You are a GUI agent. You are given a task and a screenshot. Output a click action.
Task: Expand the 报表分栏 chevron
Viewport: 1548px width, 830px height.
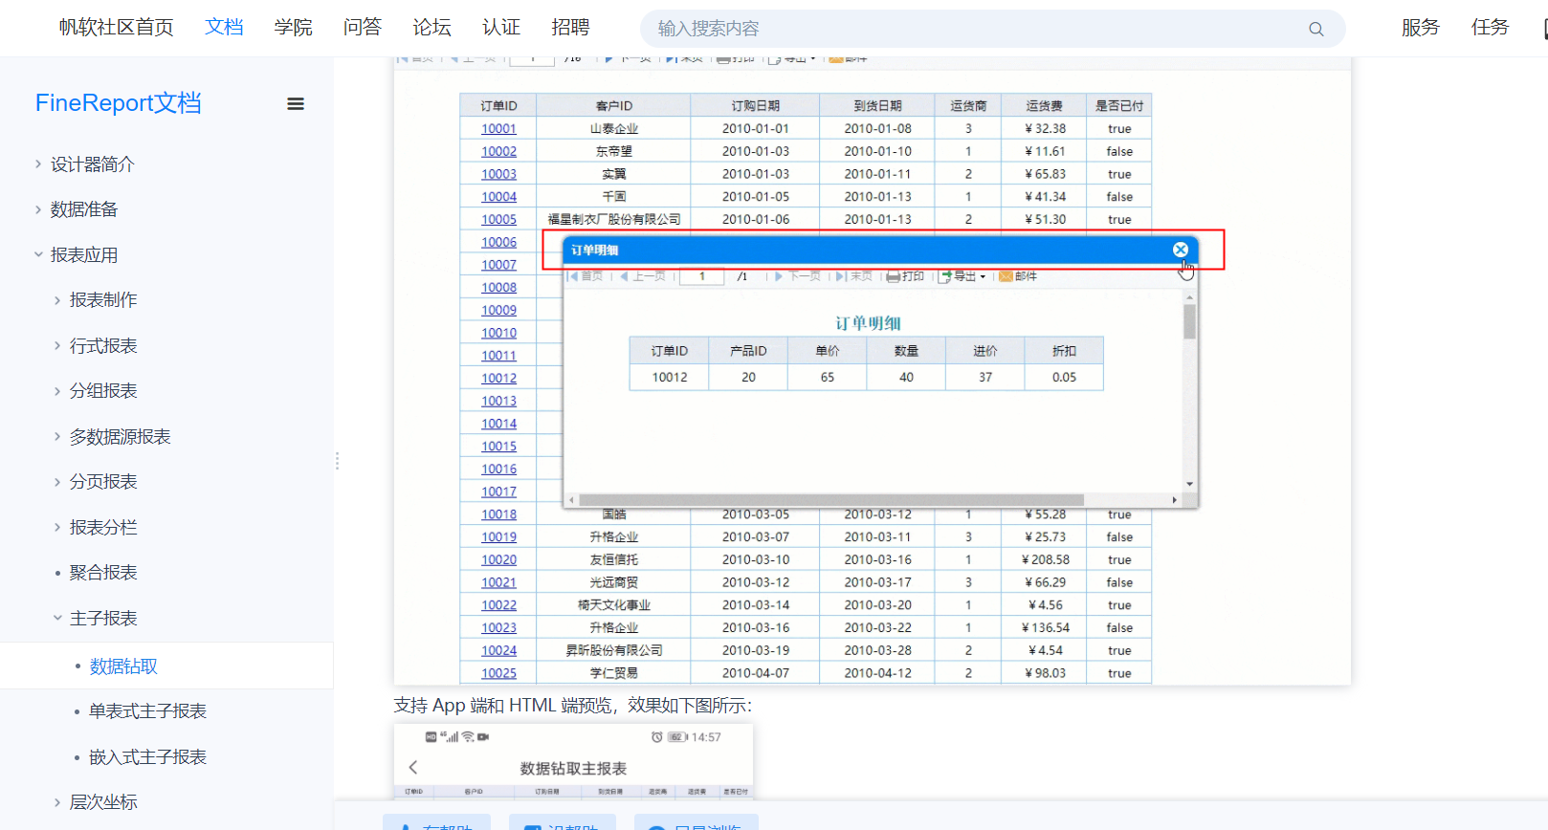(57, 528)
